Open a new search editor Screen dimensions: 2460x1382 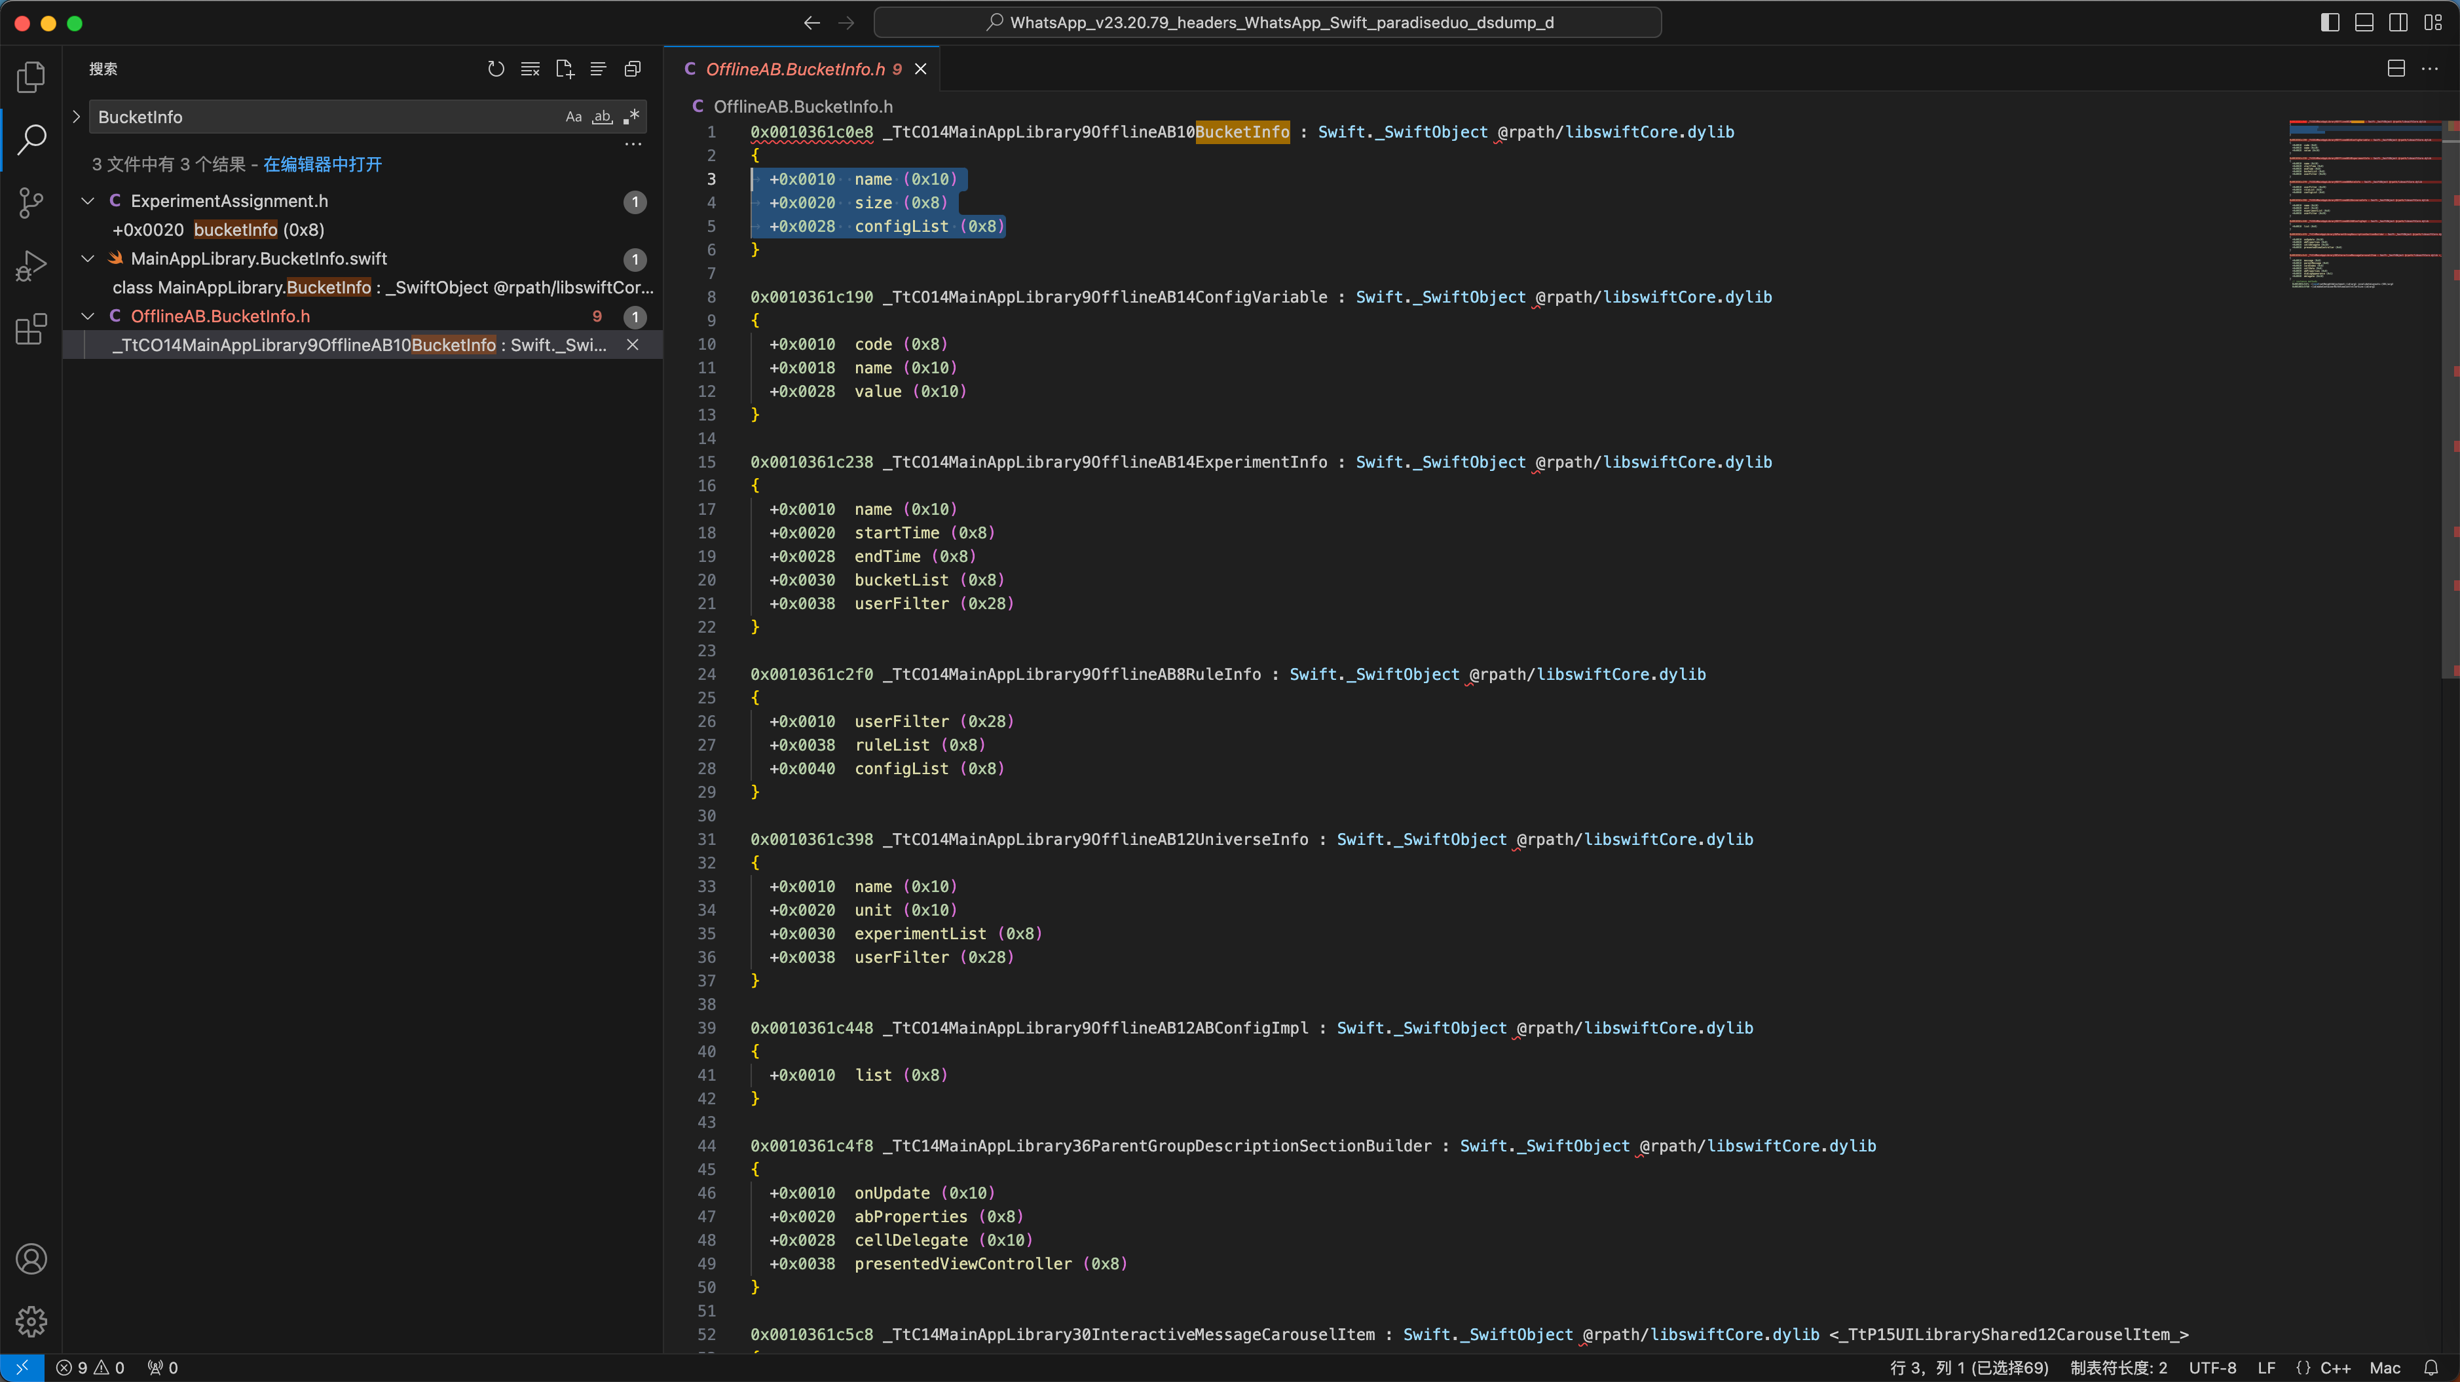pos(565,69)
